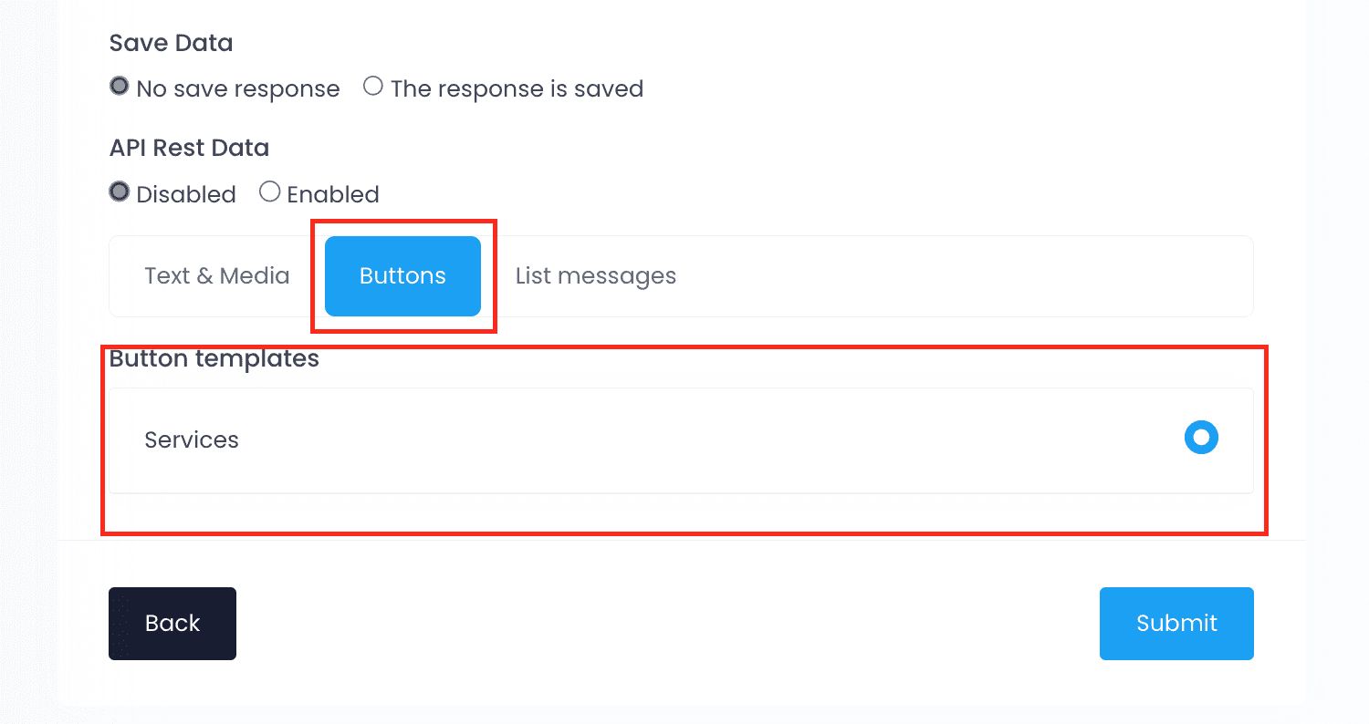
Task: Click empty tab bar area right of List messages
Action: 958,276
